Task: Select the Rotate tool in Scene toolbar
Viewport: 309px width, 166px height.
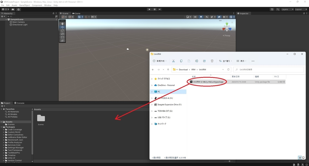Action: click(62, 30)
